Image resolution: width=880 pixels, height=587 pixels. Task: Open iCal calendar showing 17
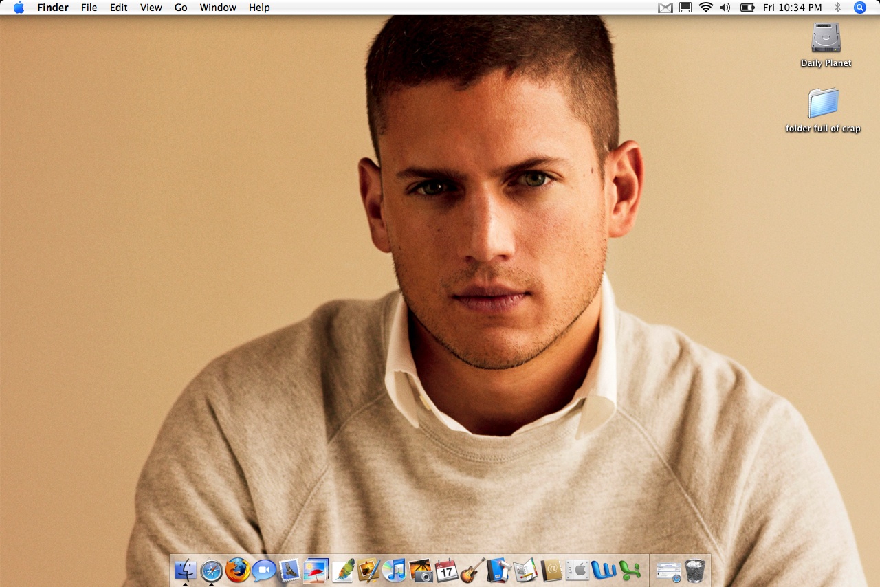pyautogui.click(x=447, y=570)
